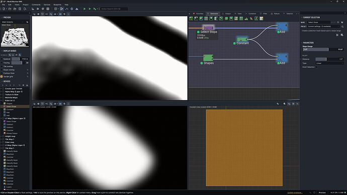The height and width of the screenshot is (195, 347).
Task: Select the Constant node in the graph
Action: (x=242, y=39)
